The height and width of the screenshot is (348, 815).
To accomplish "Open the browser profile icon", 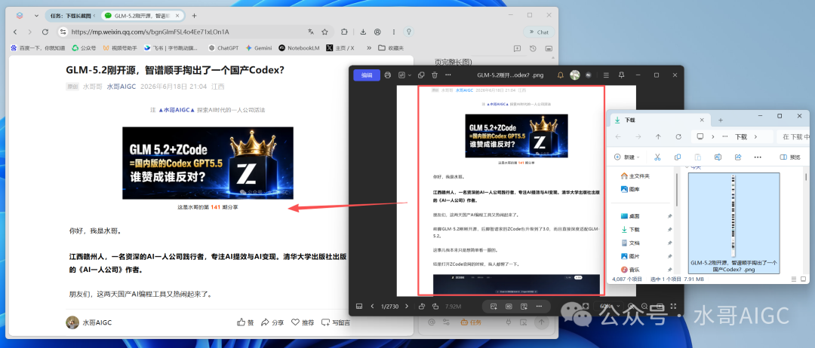I will pyautogui.click(x=377, y=32).
